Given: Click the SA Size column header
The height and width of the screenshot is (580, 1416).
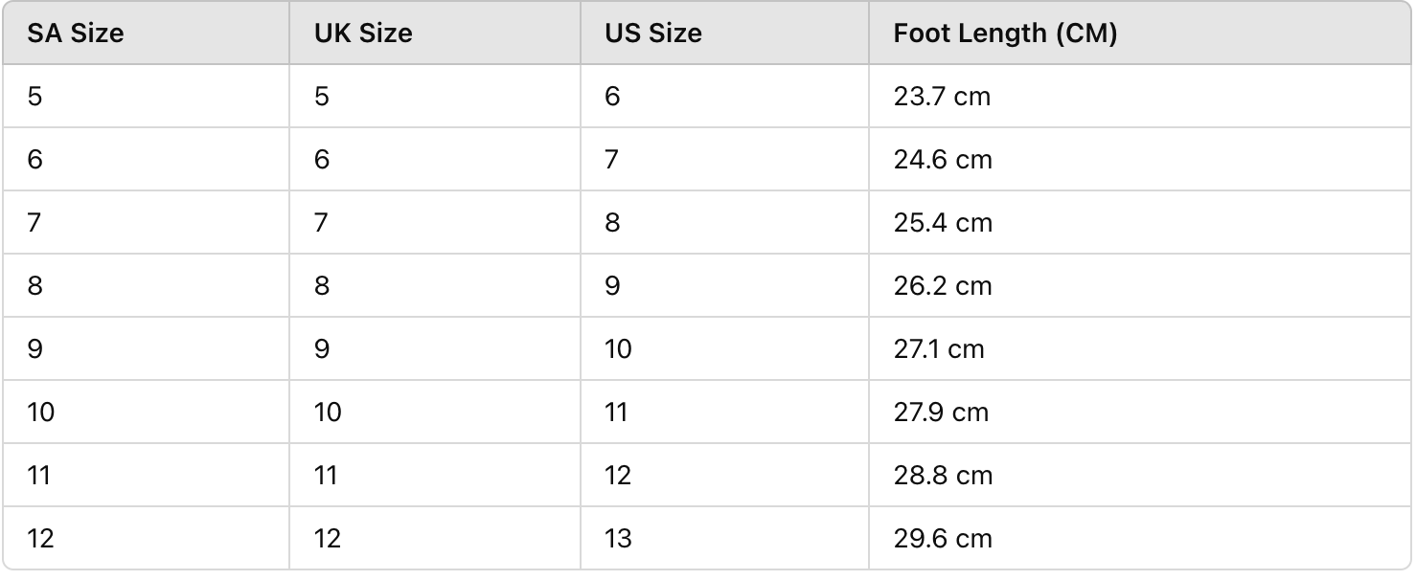Looking at the screenshot, I should (146, 33).
